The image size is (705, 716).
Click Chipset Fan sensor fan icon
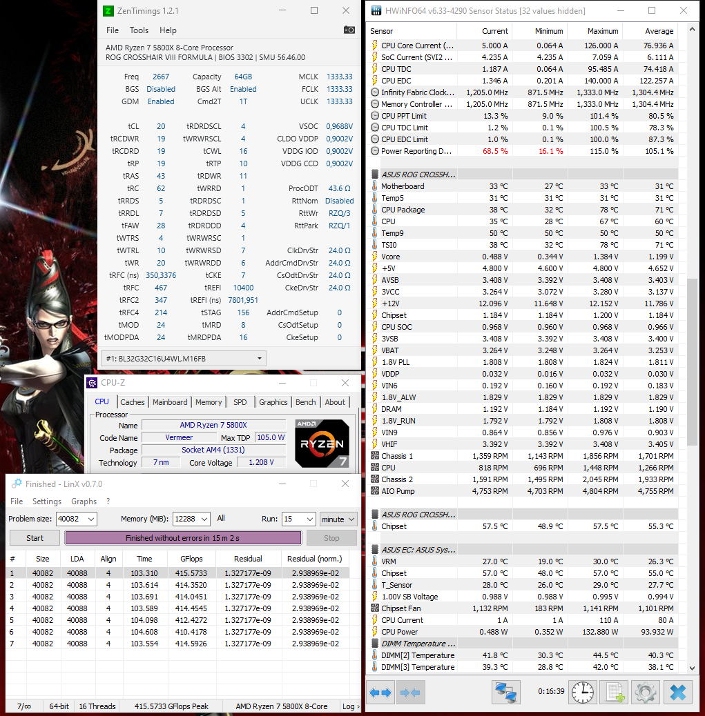tap(375, 608)
